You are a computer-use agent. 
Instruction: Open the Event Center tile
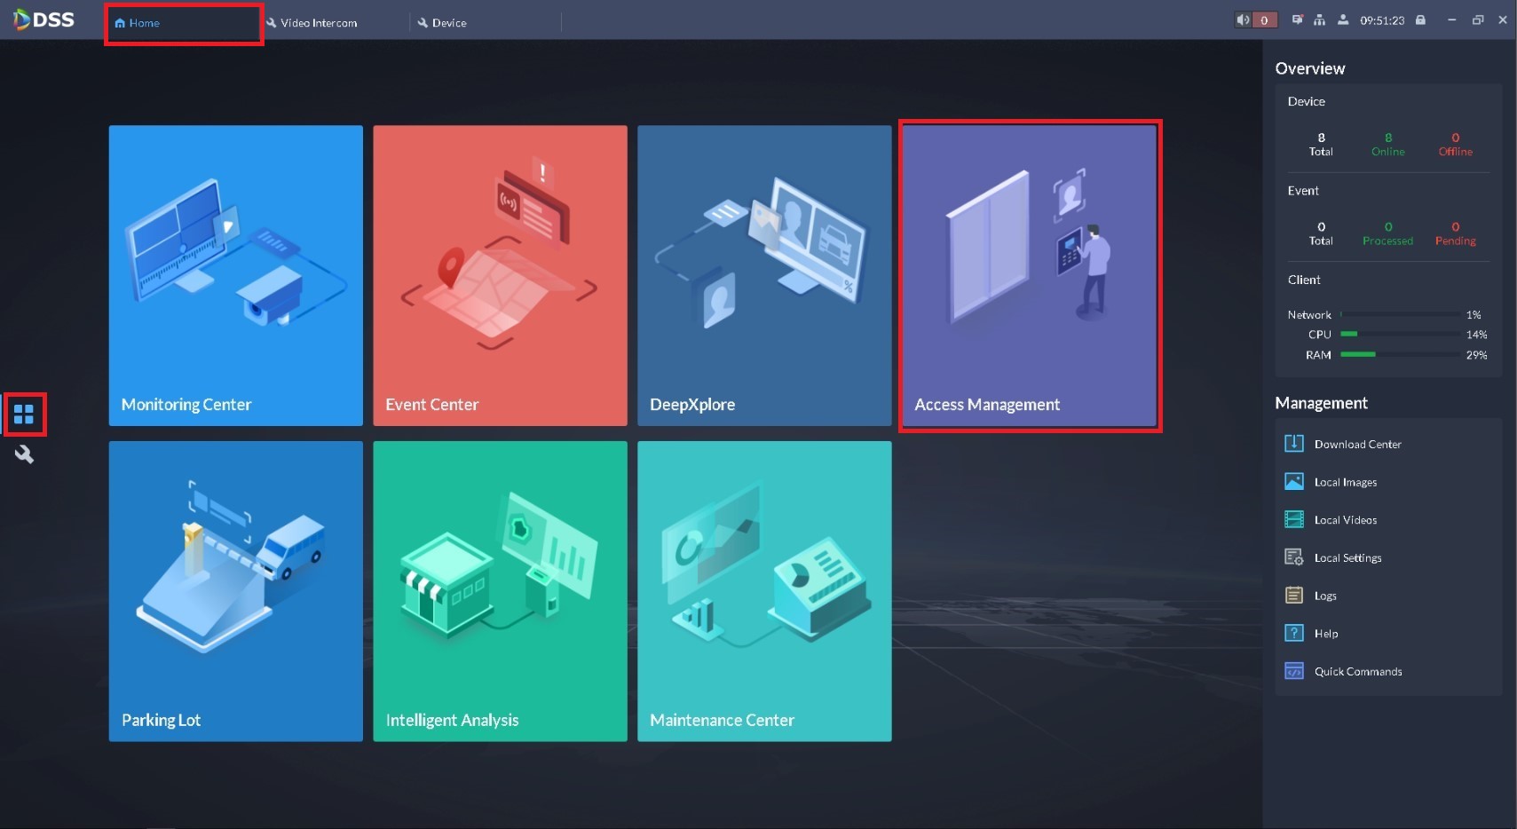[500, 275]
